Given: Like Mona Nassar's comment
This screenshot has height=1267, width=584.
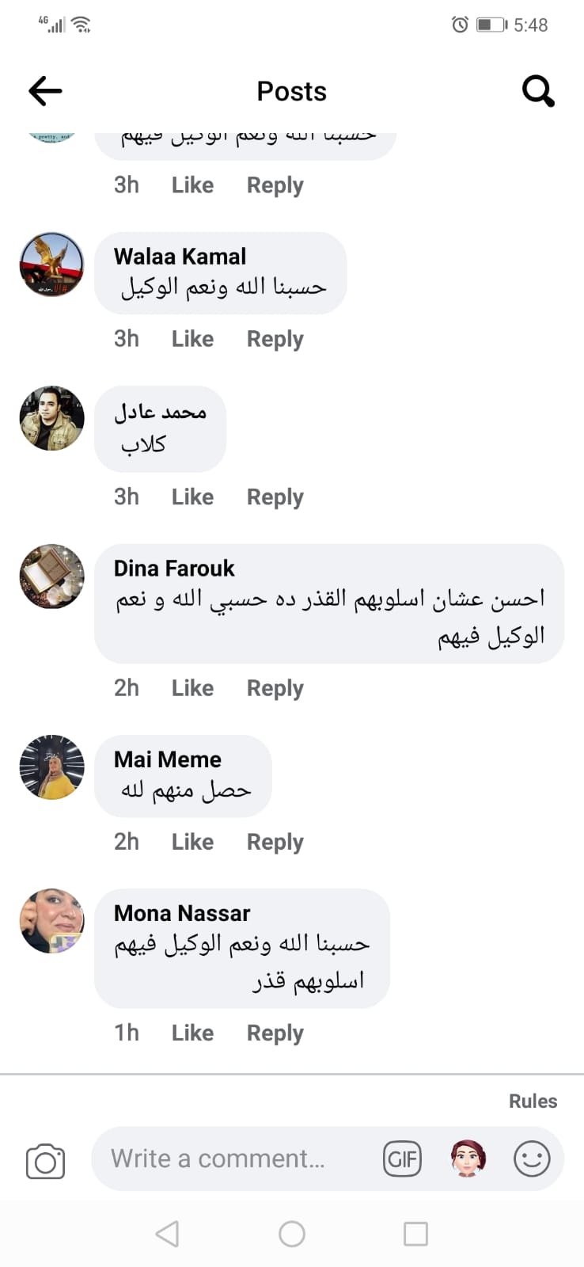Looking at the screenshot, I should [x=192, y=1033].
